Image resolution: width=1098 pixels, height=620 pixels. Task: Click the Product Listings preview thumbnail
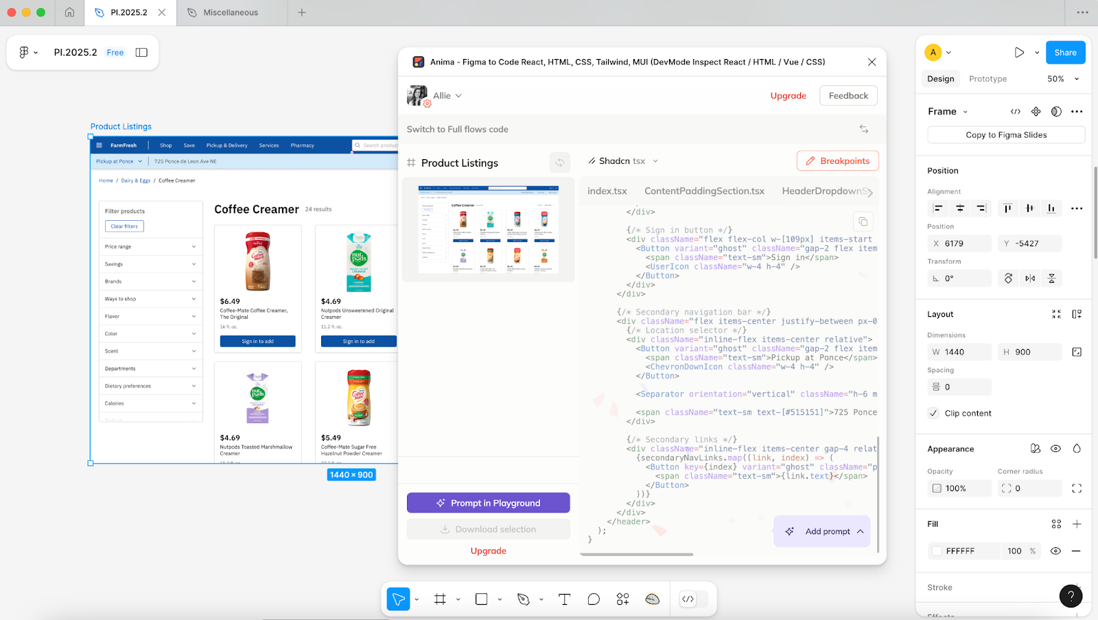tap(489, 229)
